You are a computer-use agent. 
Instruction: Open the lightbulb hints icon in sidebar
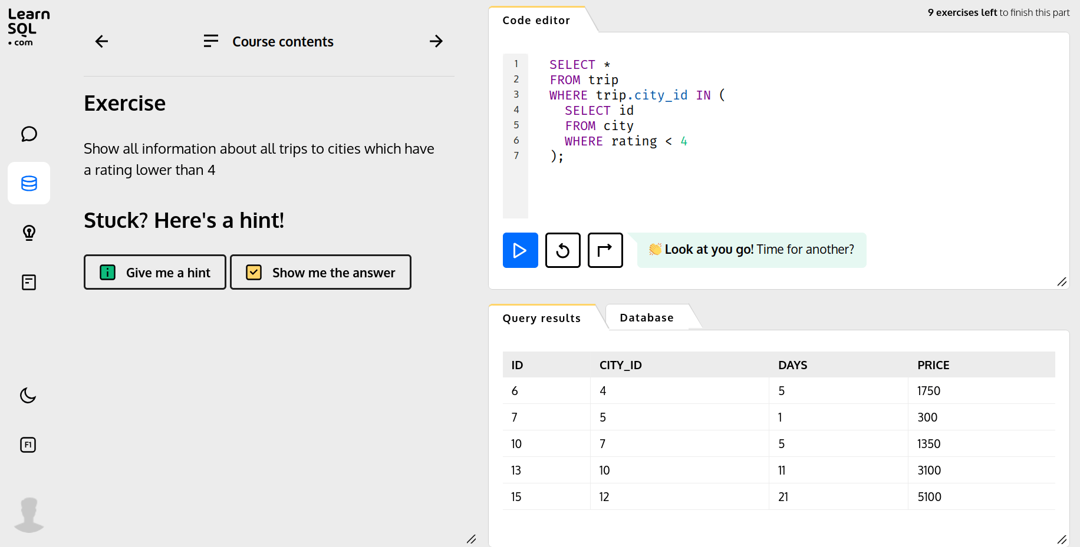pyautogui.click(x=29, y=233)
